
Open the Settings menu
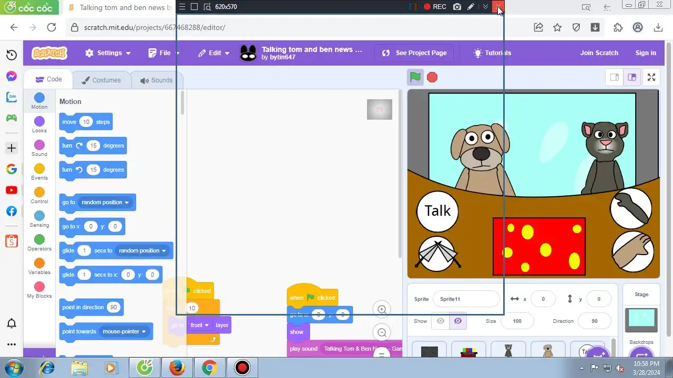point(108,53)
